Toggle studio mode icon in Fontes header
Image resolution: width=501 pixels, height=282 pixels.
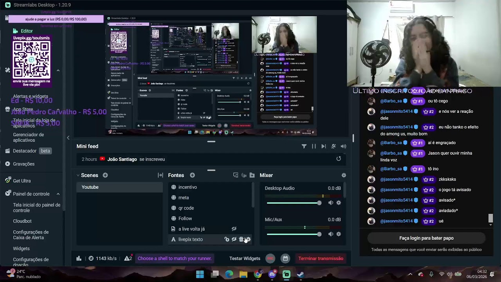244,175
